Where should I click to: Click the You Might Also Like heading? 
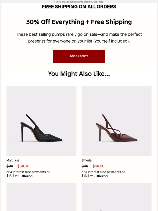point(79,74)
